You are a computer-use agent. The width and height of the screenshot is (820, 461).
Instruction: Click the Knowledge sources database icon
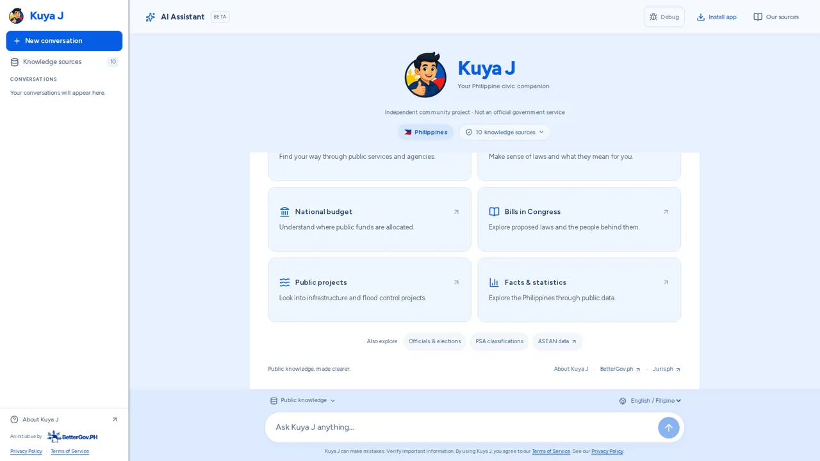pyautogui.click(x=15, y=62)
